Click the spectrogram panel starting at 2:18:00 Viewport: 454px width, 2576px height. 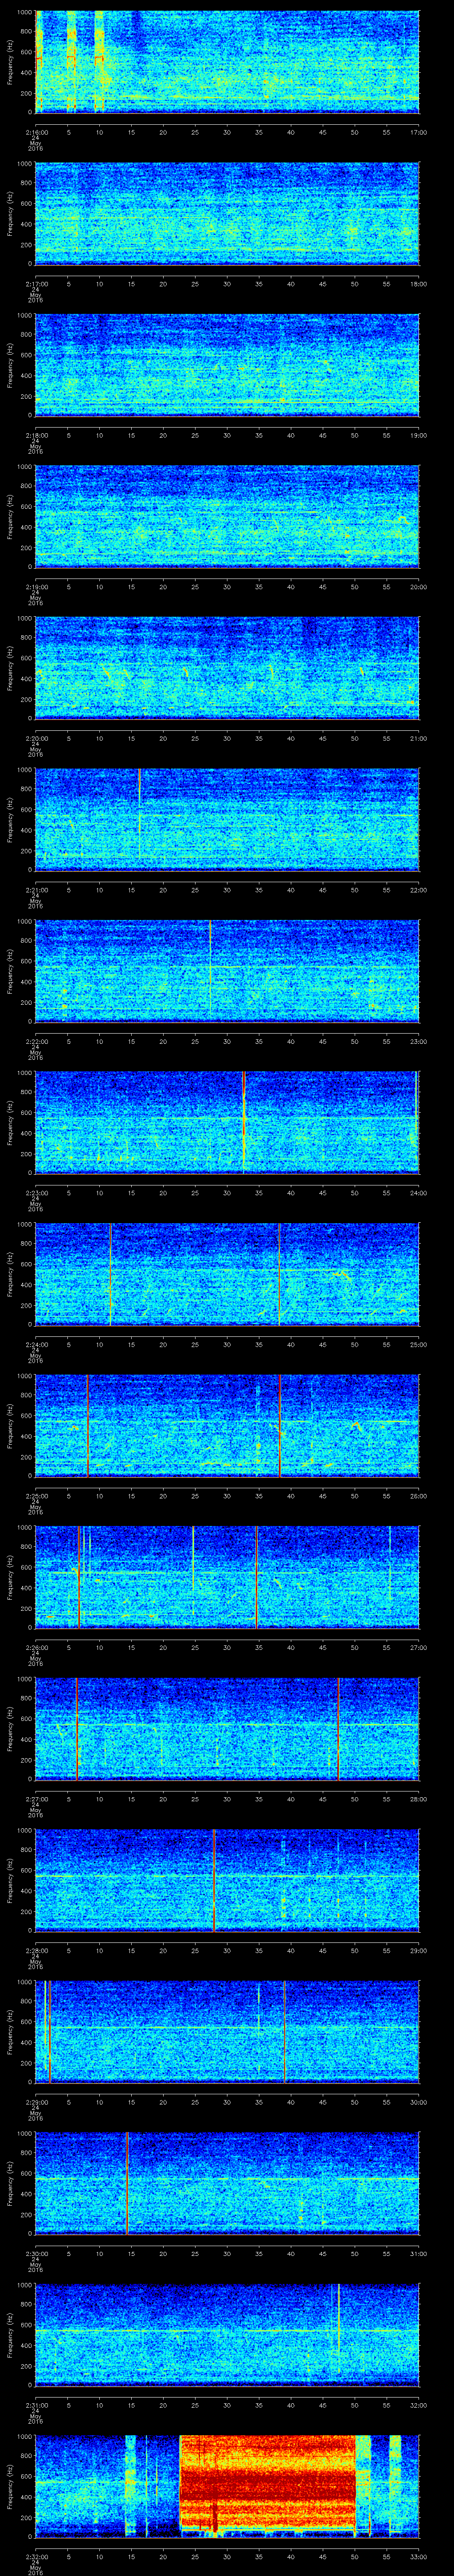227,365
